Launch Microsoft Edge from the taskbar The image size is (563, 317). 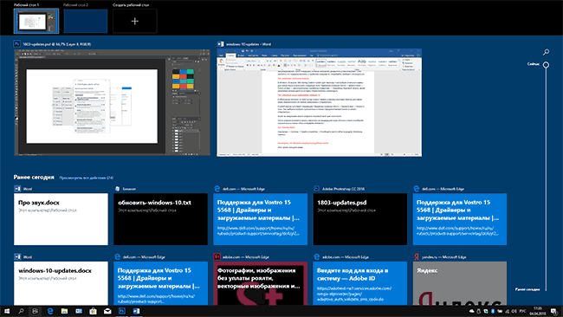[x=50, y=311]
